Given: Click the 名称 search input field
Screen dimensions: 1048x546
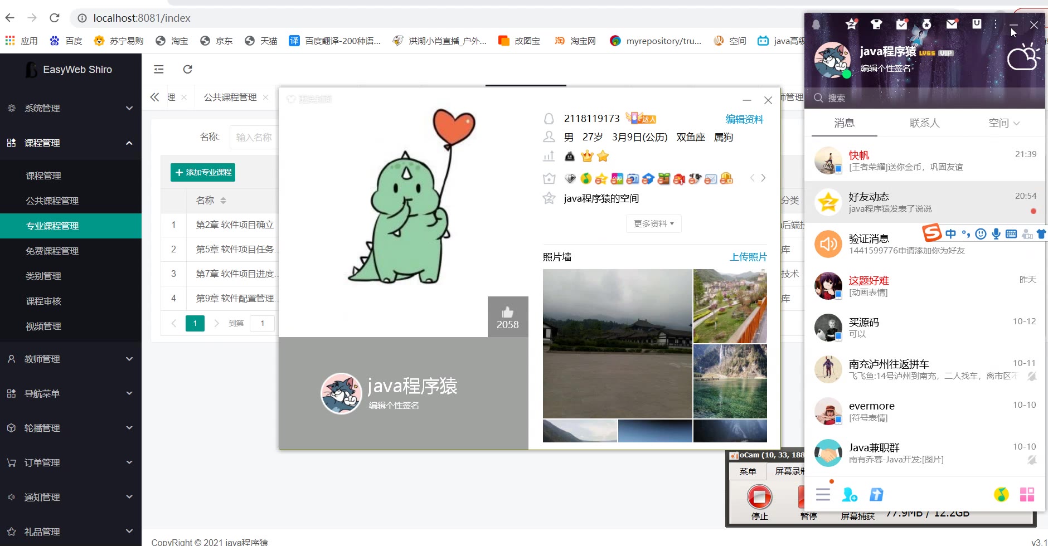Looking at the screenshot, I should (x=254, y=137).
